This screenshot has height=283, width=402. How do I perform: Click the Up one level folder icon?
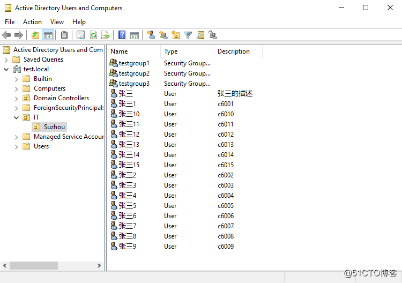pos(35,35)
